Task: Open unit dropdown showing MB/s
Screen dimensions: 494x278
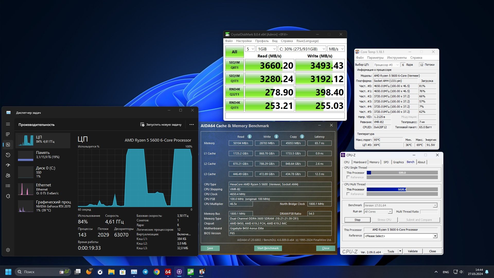Action: pos(336,49)
